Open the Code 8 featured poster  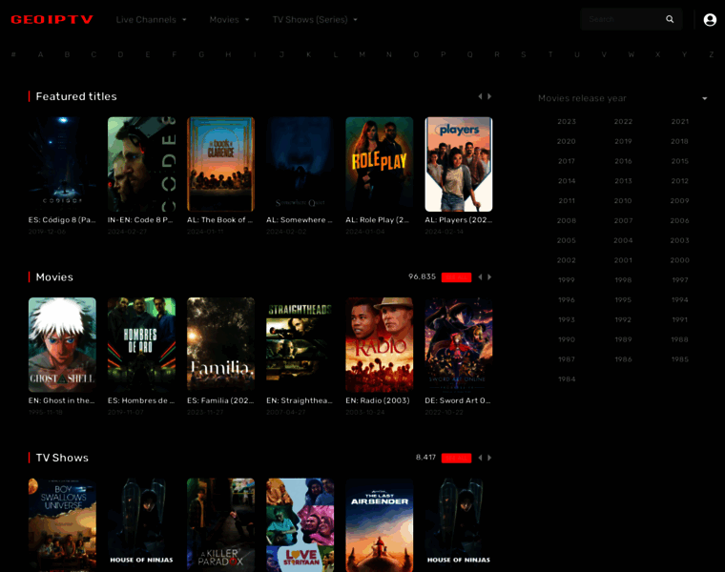[141, 164]
